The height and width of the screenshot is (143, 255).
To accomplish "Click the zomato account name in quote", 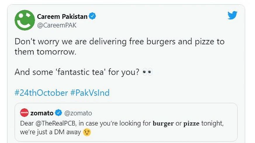I will point(42,113).
